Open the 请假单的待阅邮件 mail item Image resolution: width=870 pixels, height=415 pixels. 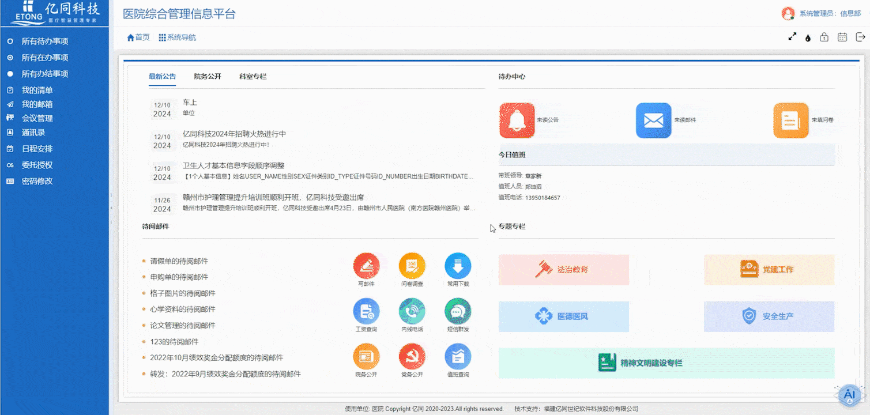pos(179,261)
